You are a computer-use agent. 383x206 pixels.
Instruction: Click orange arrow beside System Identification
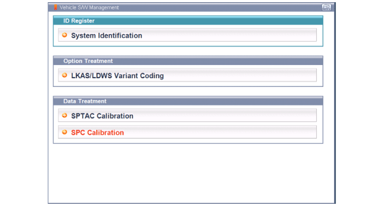pyautogui.click(x=64, y=35)
